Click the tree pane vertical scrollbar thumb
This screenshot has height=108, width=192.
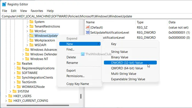pyautogui.click(x=81, y=96)
